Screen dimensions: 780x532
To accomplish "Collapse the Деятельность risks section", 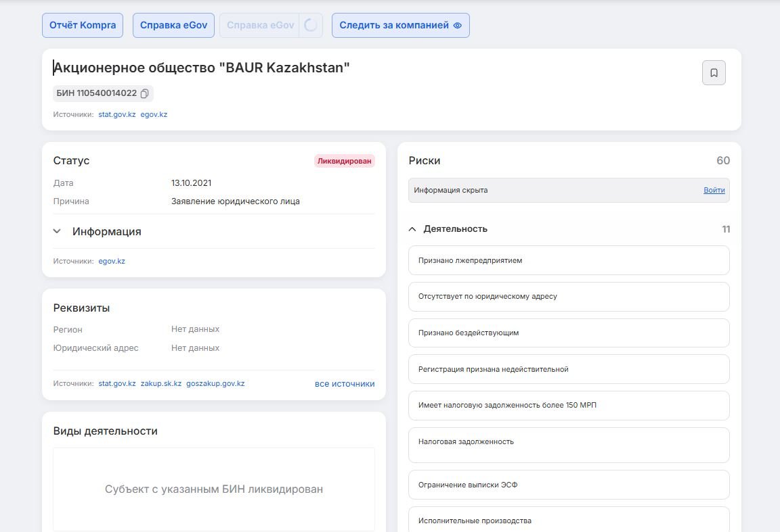I will 412,229.
